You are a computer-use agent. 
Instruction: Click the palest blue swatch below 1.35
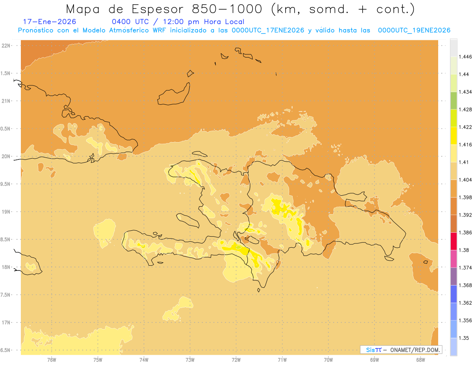point(454,346)
